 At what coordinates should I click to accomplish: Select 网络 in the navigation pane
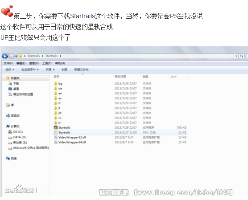click(14, 159)
